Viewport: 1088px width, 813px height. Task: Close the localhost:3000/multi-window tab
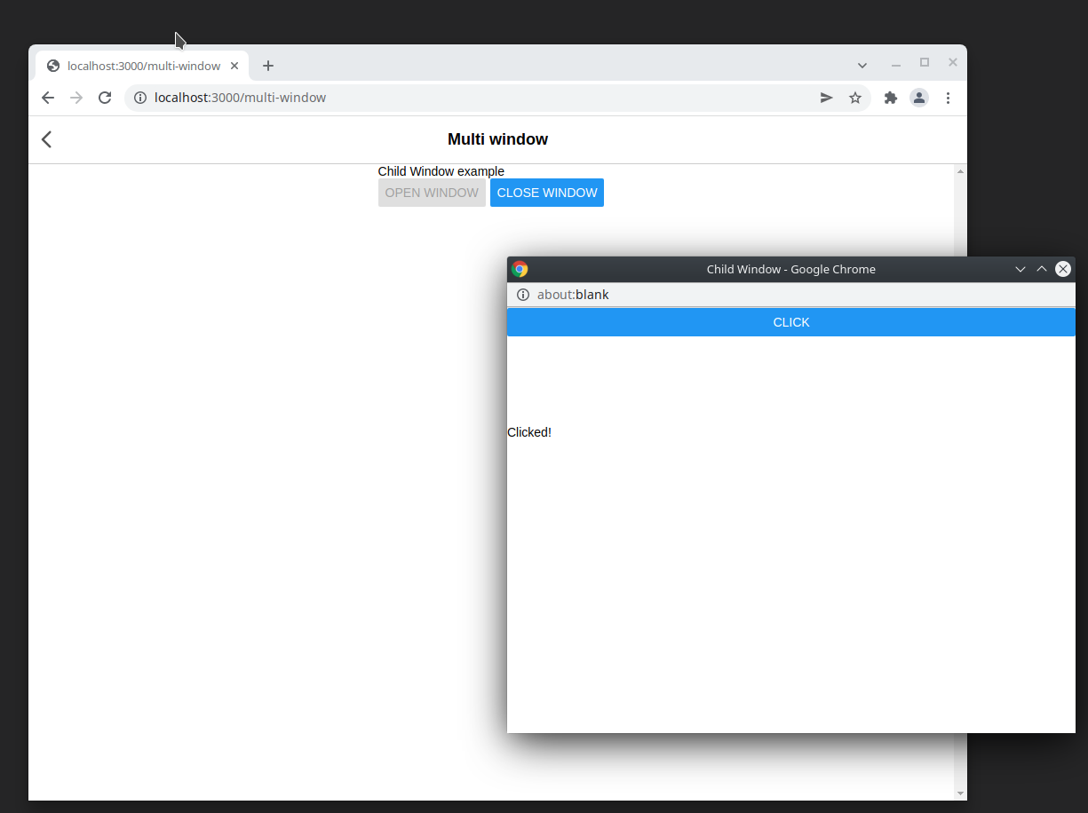pyautogui.click(x=234, y=66)
